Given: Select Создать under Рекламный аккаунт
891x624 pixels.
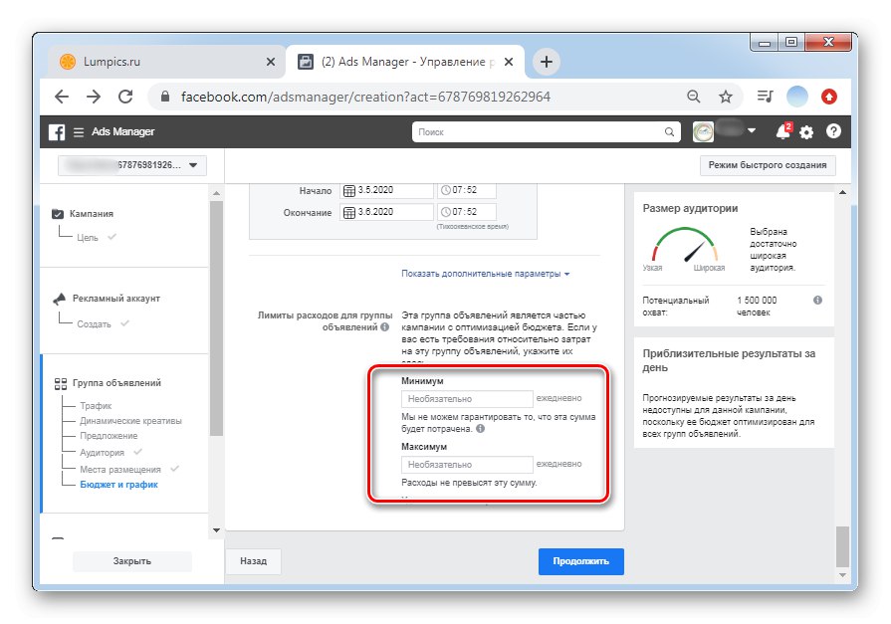Looking at the screenshot, I should [94, 323].
